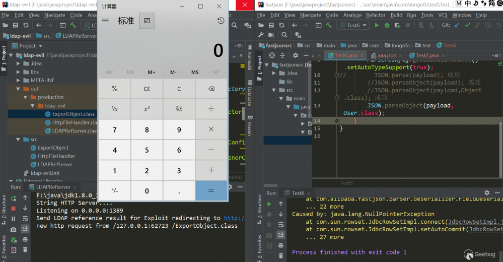The height and width of the screenshot is (262, 503).
Task: Stop the running LDAPRefServer process
Action: click(14, 208)
